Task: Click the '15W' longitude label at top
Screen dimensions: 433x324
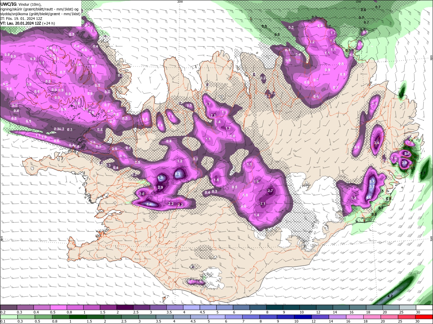Action: (x=359, y=2)
